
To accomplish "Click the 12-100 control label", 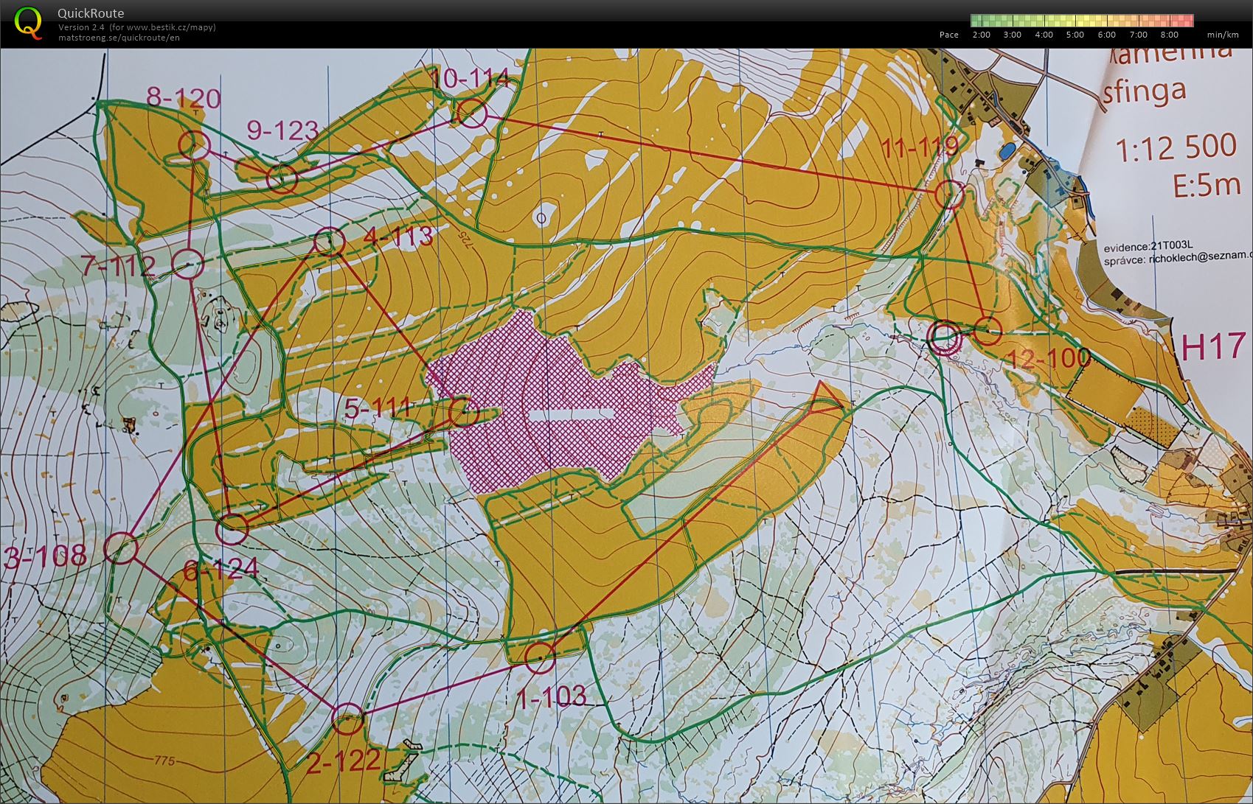I will (1048, 359).
